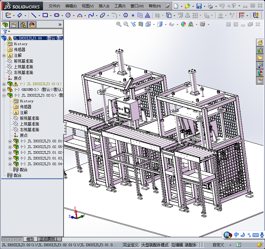265x249 pixels.
Task: Select the Line sketch tool
Action: pyautogui.click(x=34, y=15)
